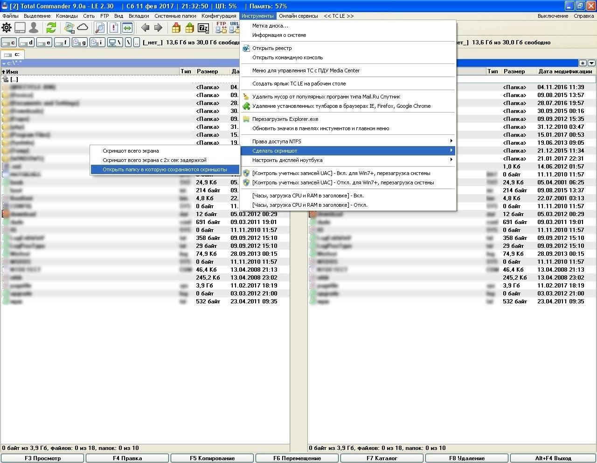This screenshot has height=463, width=597.
Task: Switch to optical drive g button
Action: 80,42
